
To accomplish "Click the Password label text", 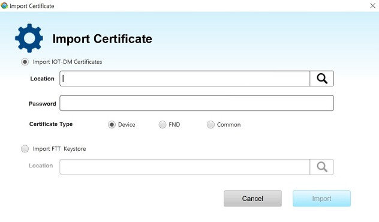I will [43, 104].
